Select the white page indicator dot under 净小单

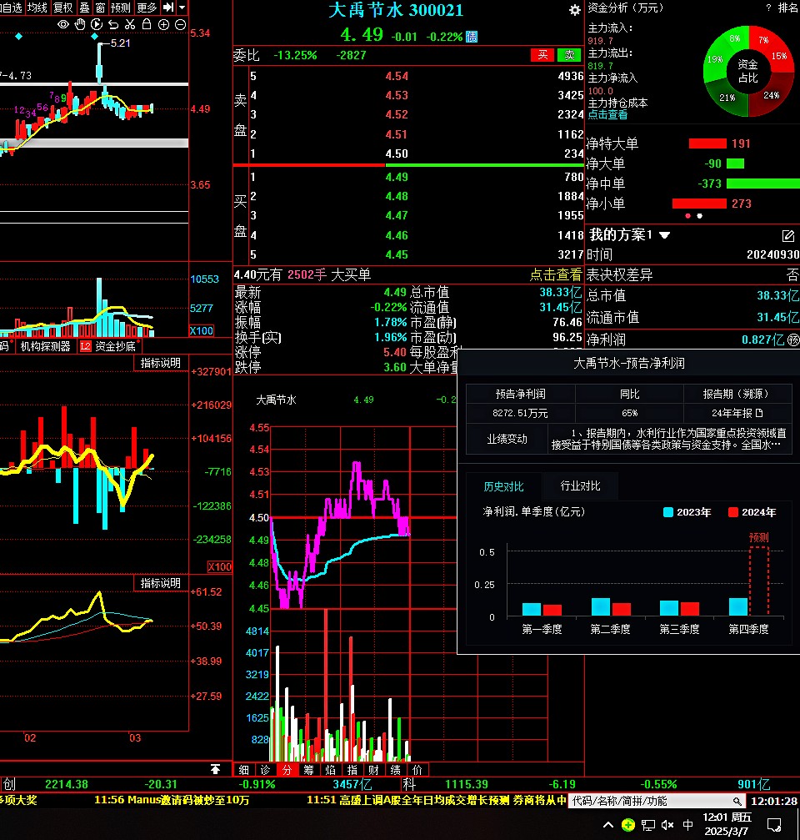point(699,216)
